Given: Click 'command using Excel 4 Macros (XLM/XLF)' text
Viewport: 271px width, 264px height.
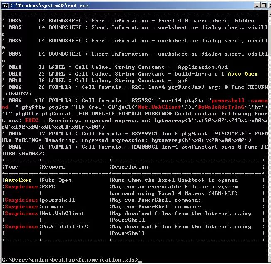Looking at the screenshot, I should pos(175,193).
